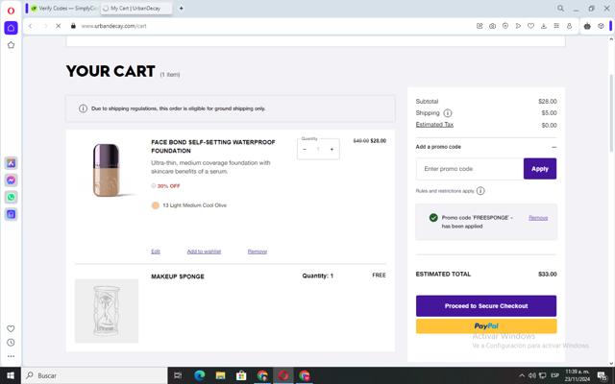Select My Cart UrbanDecay tab

pos(135,9)
